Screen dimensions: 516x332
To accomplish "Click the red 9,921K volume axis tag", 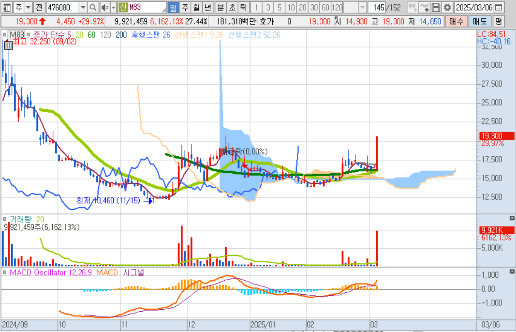I will click(497, 230).
